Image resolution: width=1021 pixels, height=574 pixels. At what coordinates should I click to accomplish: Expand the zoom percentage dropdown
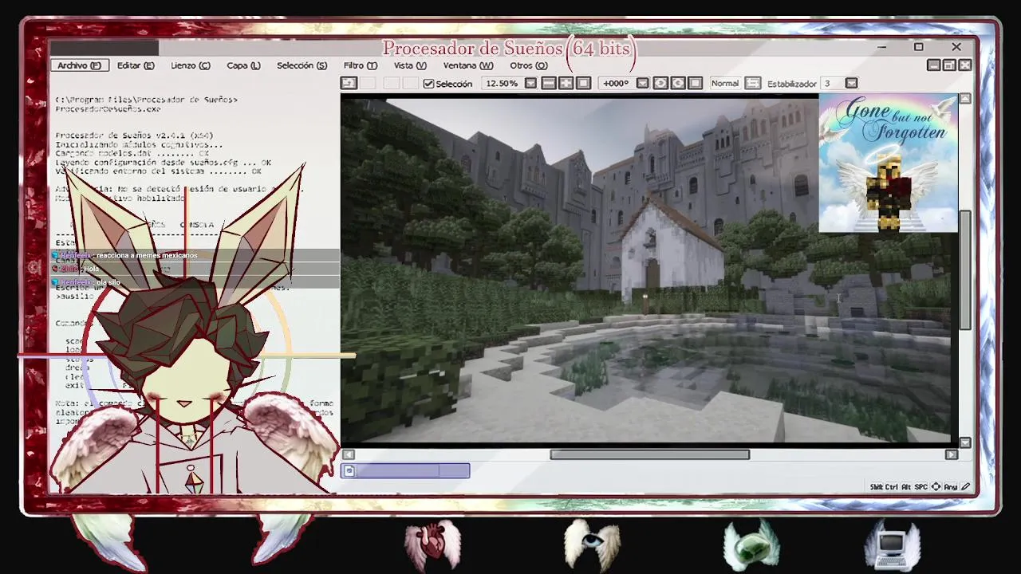point(530,83)
